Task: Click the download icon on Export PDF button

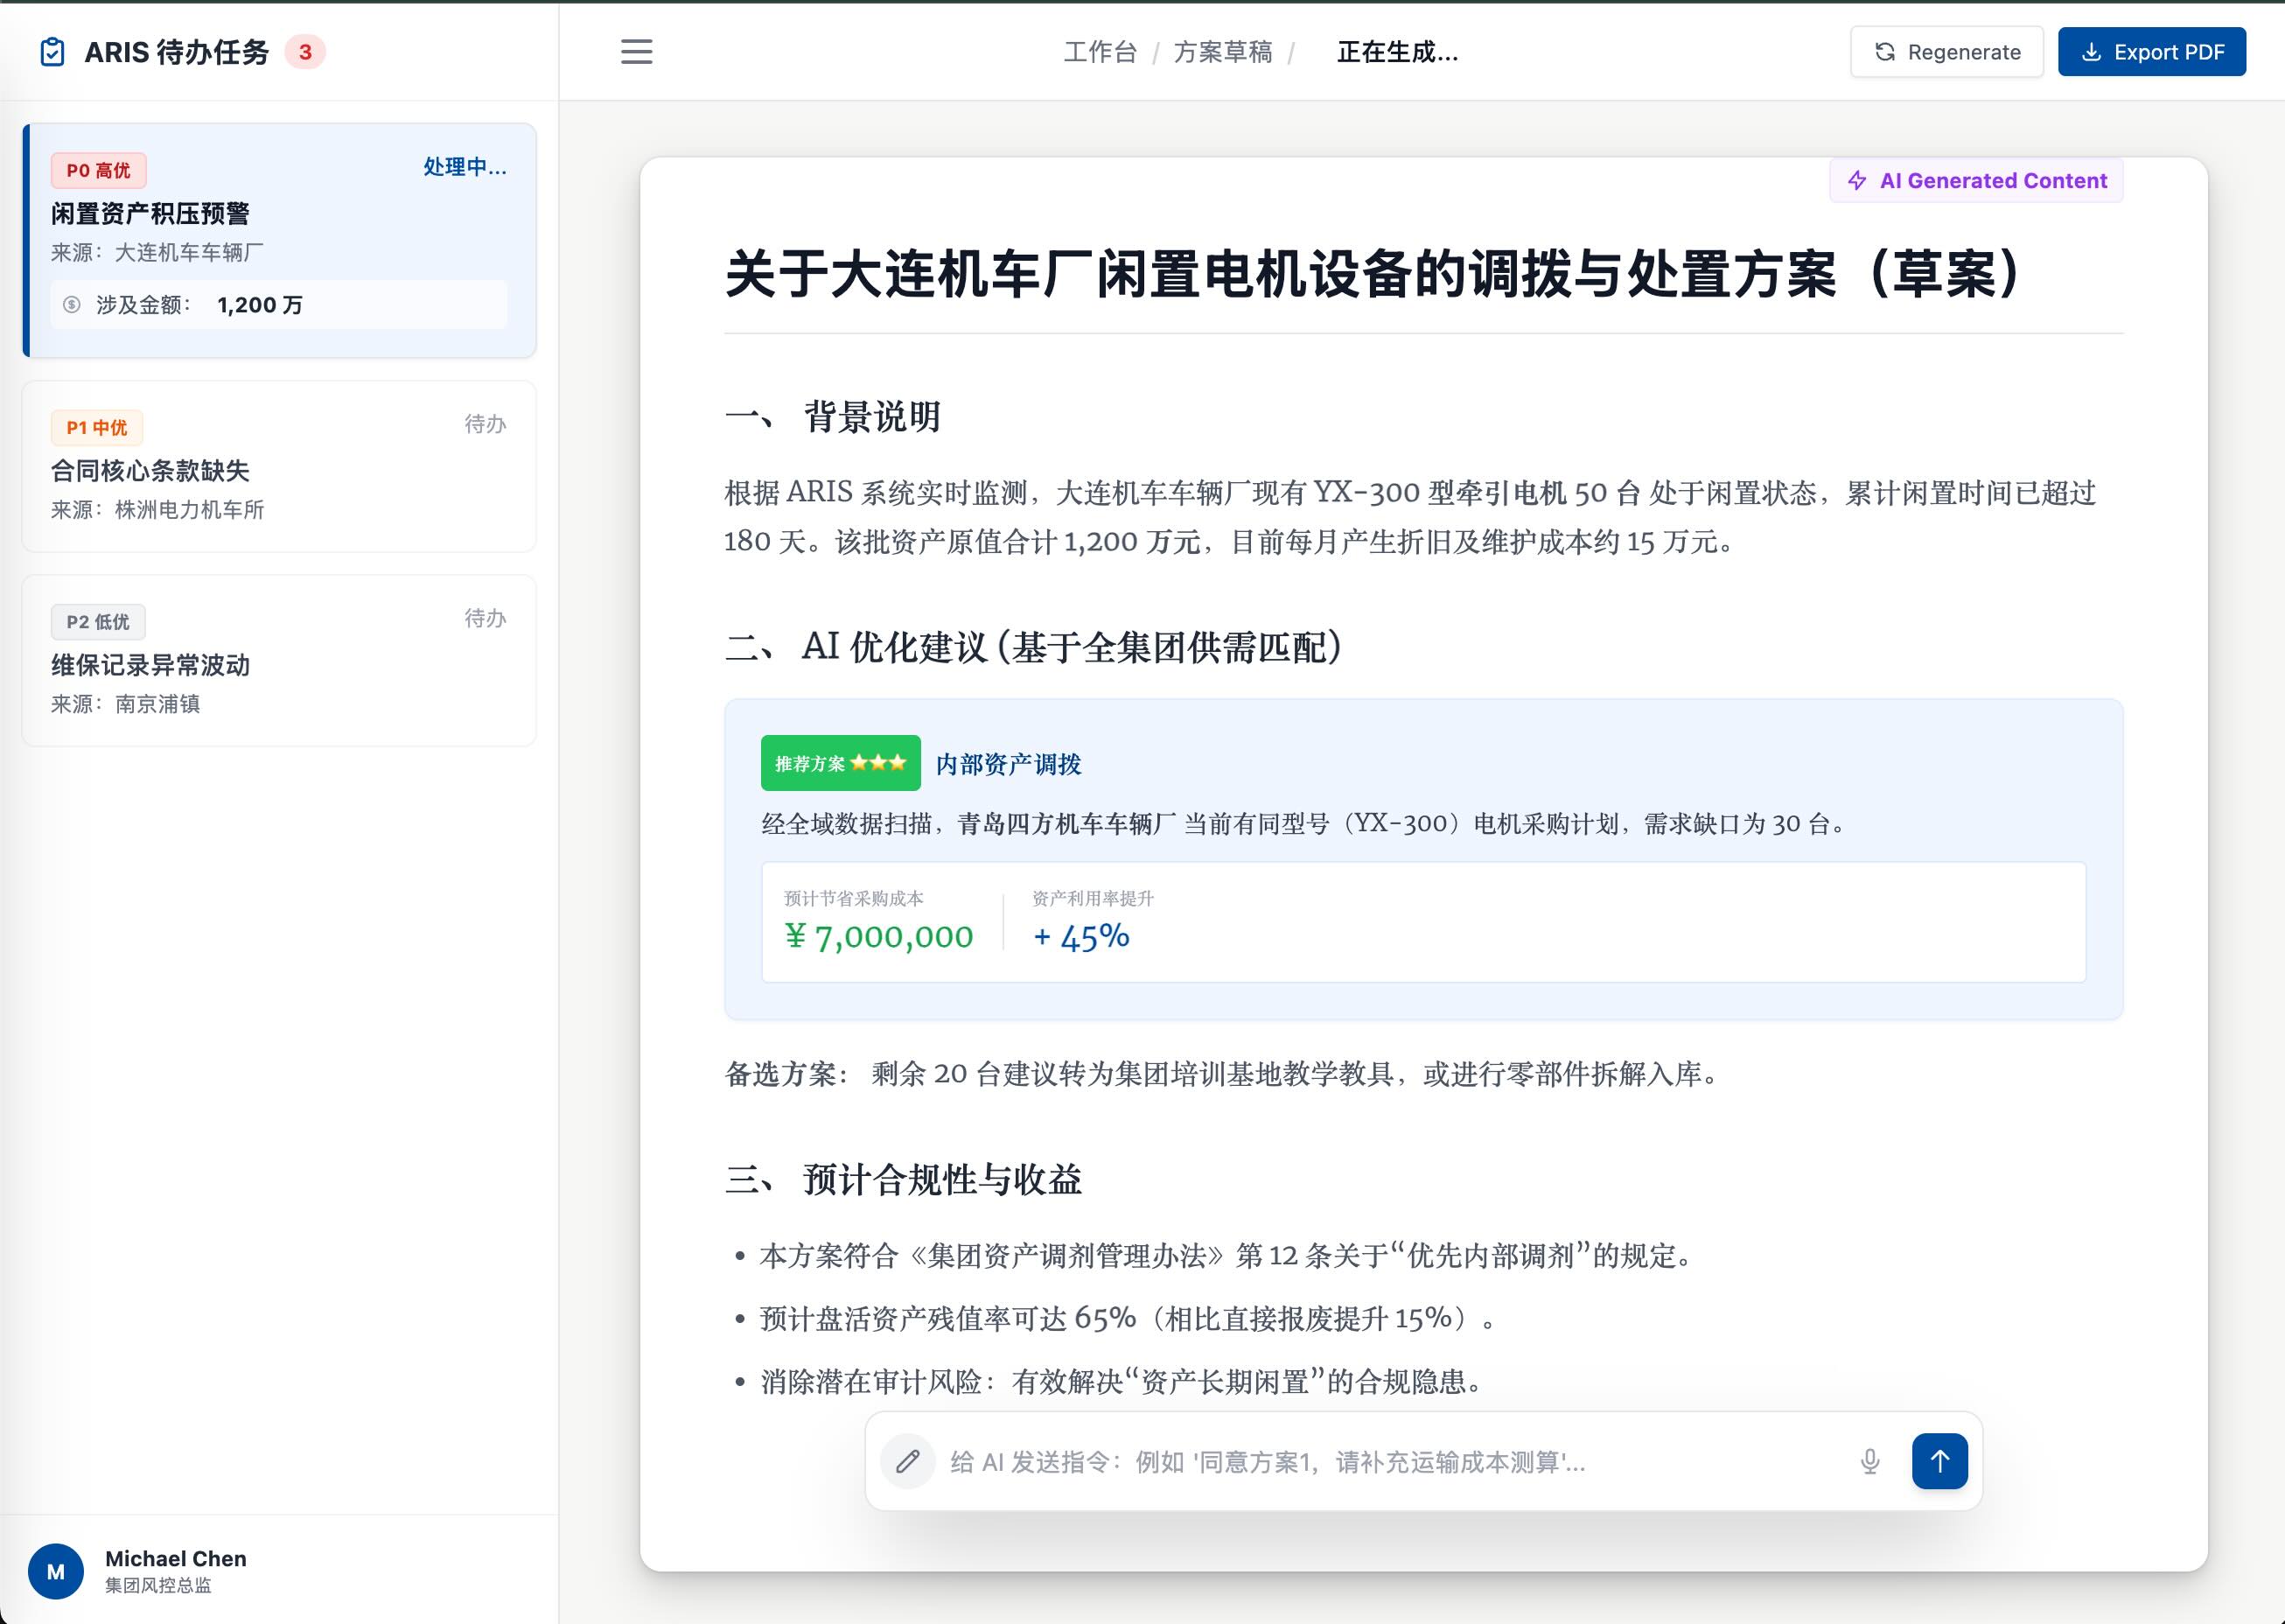Action: pos(2090,52)
